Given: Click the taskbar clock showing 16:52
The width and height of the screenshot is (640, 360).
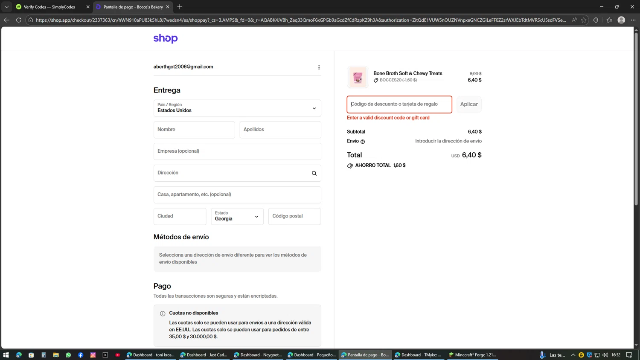Looking at the screenshot, I should [x=616, y=355].
